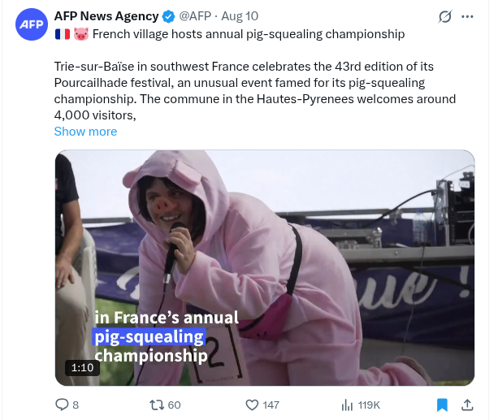This screenshot has width=498, height=420.
Task: Open Grok explain icon on tweet
Action: (444, 16)
